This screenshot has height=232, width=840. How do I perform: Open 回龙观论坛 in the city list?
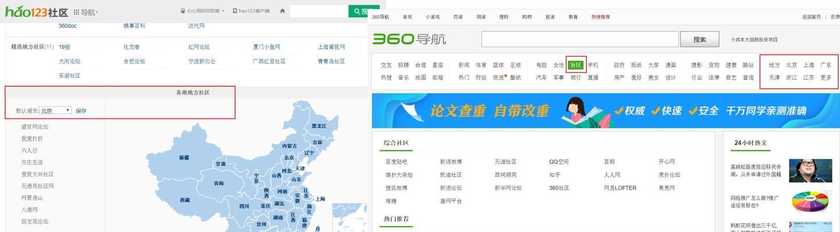click(35, 222)
